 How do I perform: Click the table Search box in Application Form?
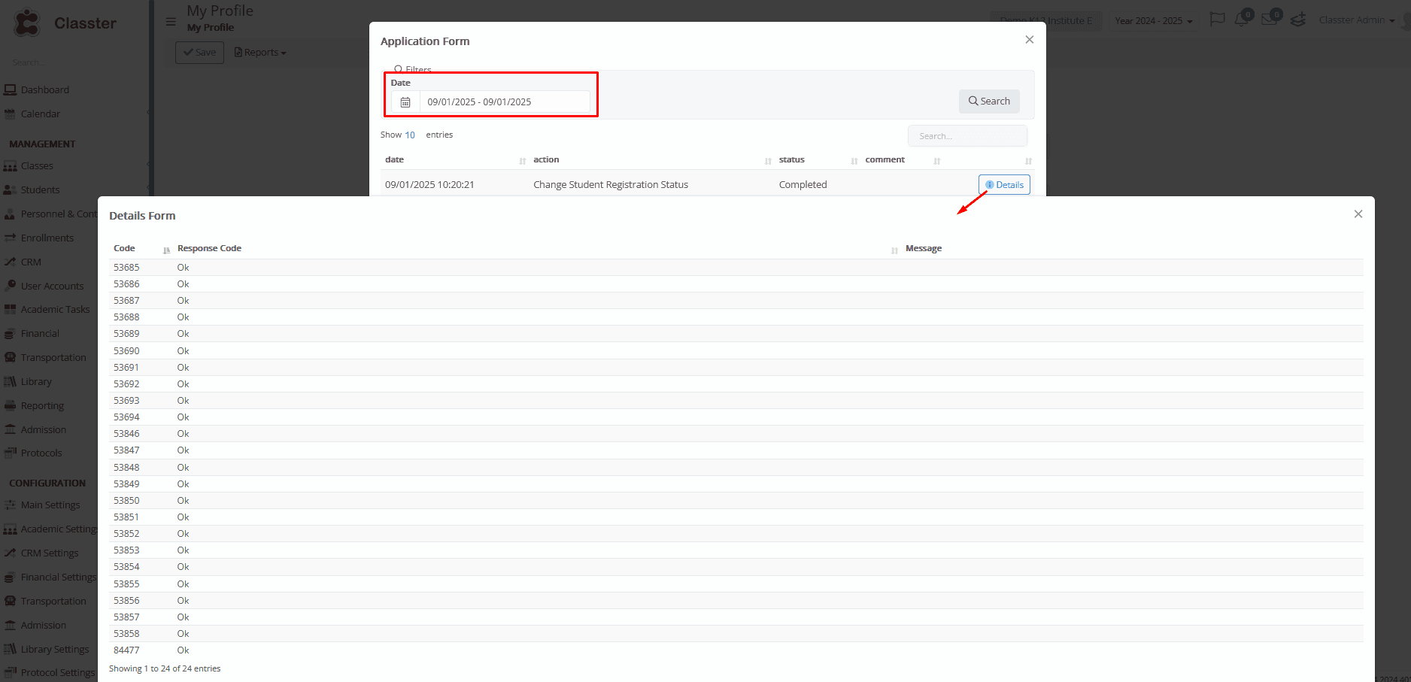[967, 136]
